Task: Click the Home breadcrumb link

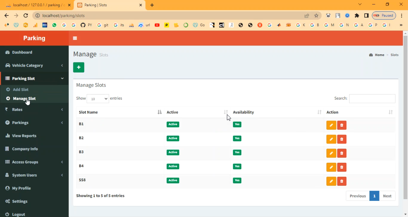Action: [379, 55]
